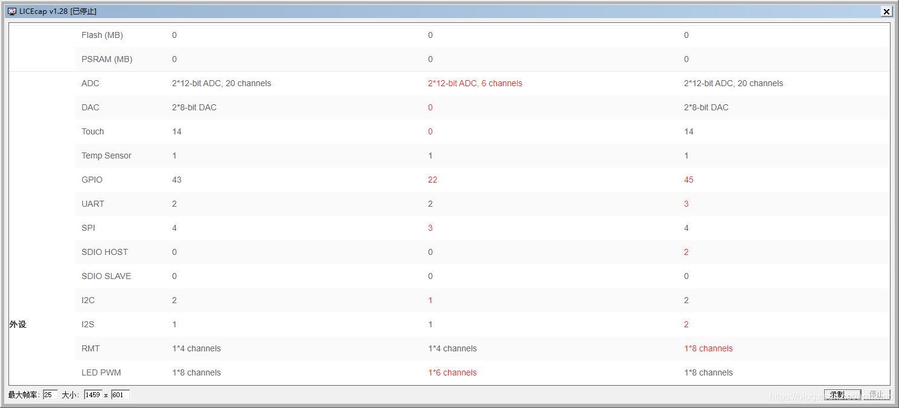Select the ADC row label
Image resolution: width=899 pixels, height=408 pixels.
tap(91, 83)
